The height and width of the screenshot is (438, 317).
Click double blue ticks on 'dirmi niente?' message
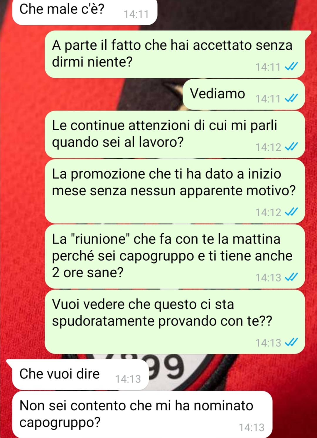pyautogui.click(x=291, y=67)
